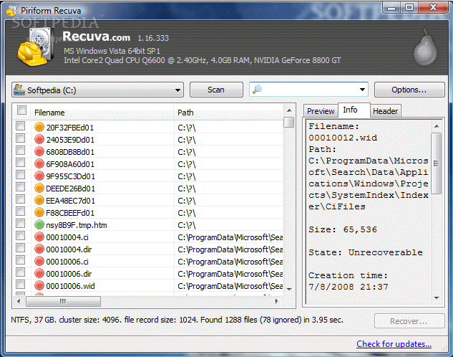This screenshot has height=357, width=453.
Task: Expand the filename filter dropdown arrow
Action: coord(362,90)
